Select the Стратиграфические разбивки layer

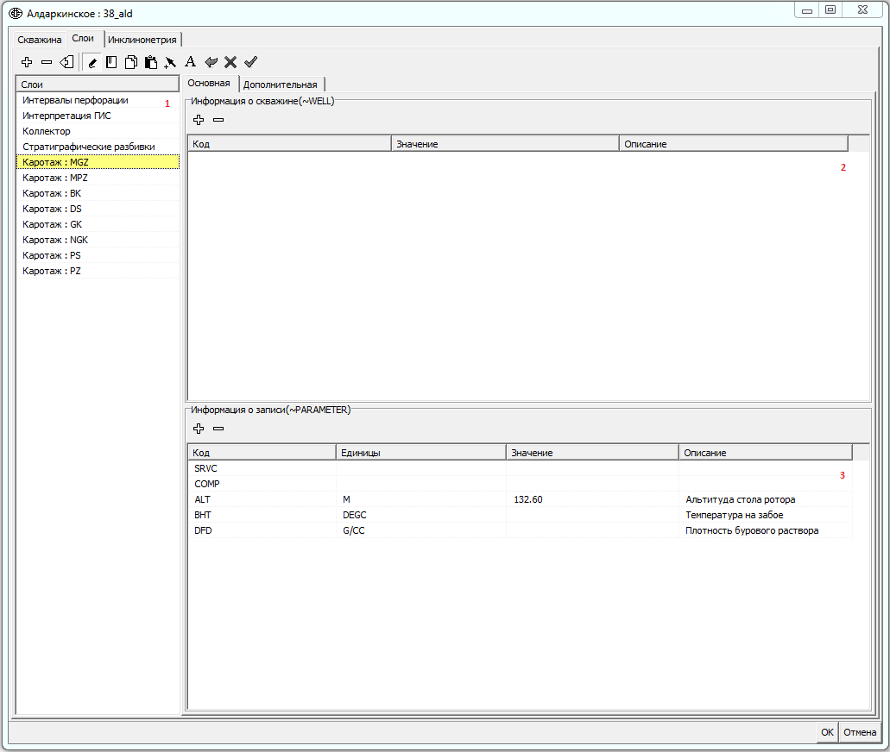tap(98, 147)
